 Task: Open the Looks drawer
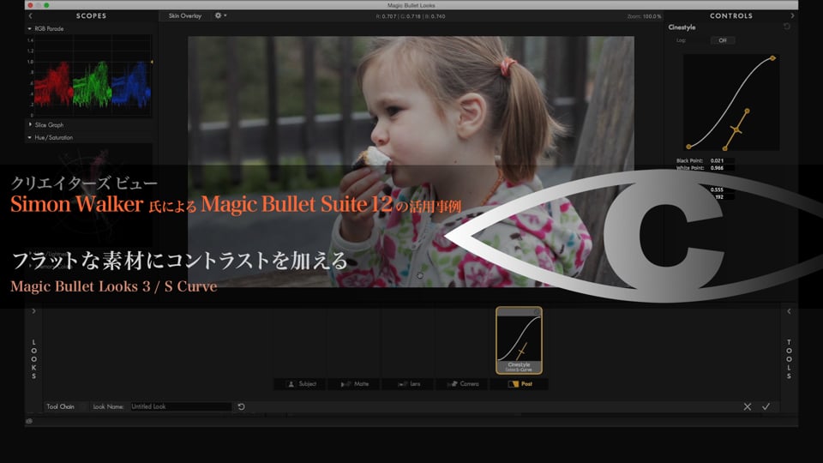point(34,359)
